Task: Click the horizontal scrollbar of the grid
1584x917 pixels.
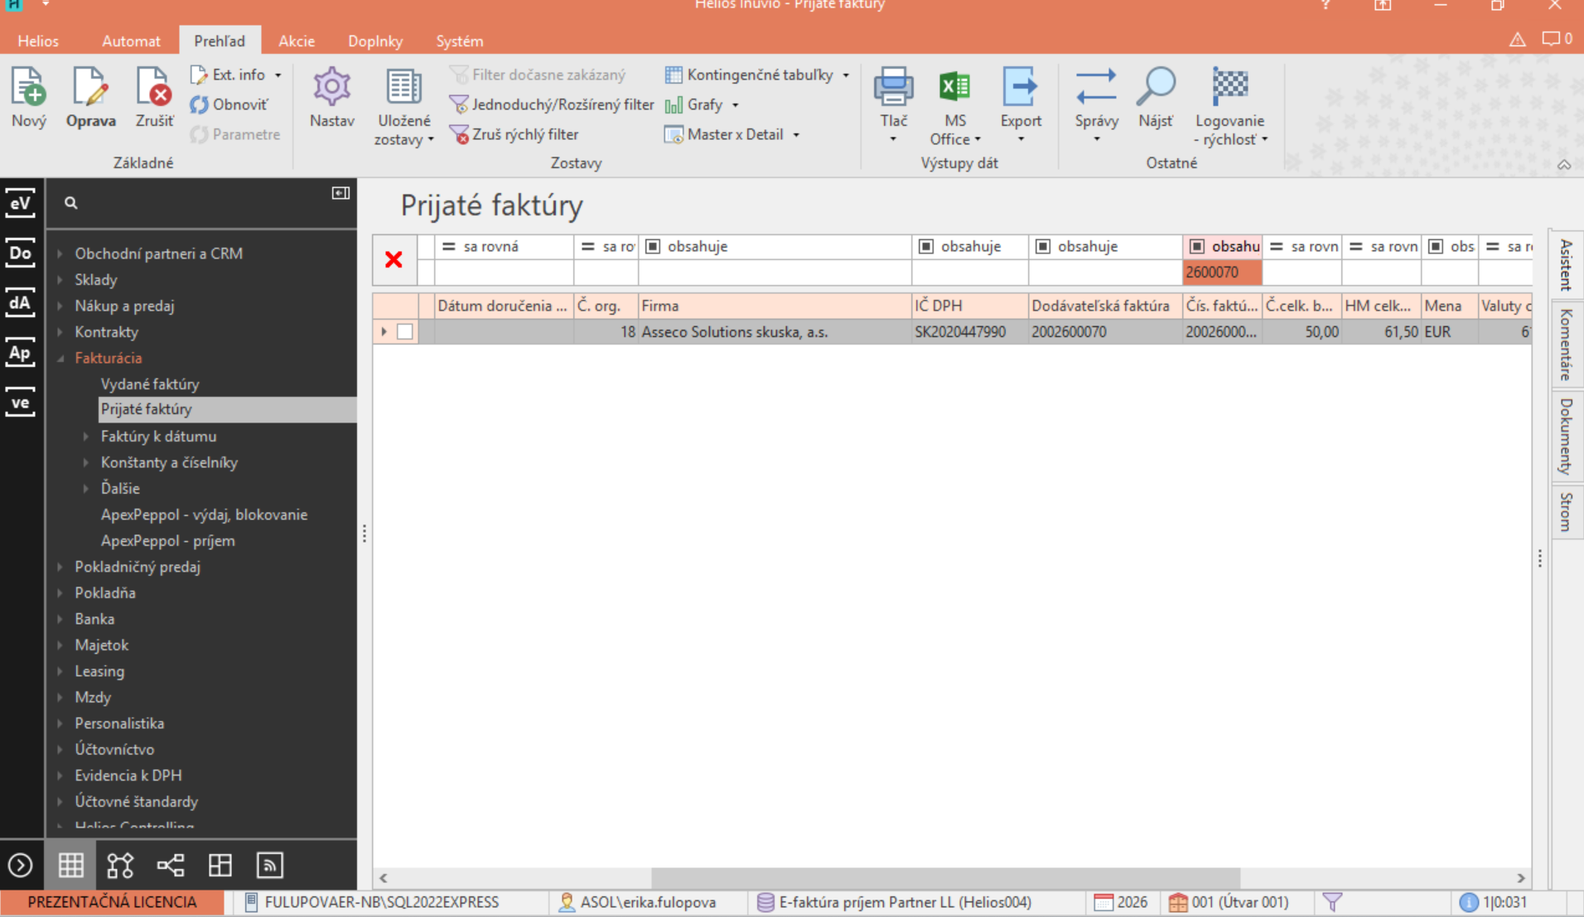Action: [x=945, y=877]
